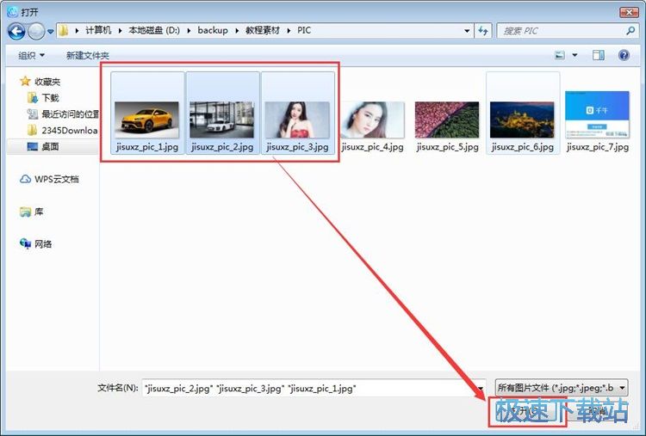
Task: Open 2345Downloads folder in navigation pane
Action: click(x=70, y=131)
